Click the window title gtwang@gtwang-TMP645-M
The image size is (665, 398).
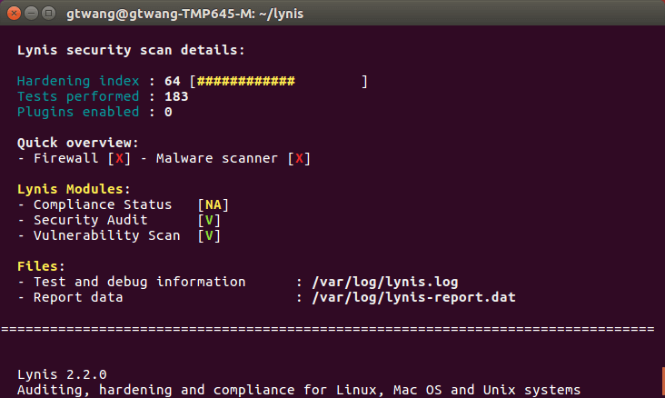point(184,14)
